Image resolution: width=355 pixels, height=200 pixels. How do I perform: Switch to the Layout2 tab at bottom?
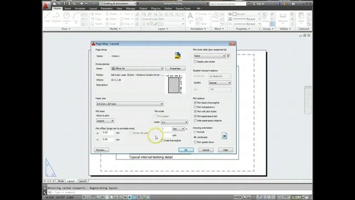pos(83,181)
